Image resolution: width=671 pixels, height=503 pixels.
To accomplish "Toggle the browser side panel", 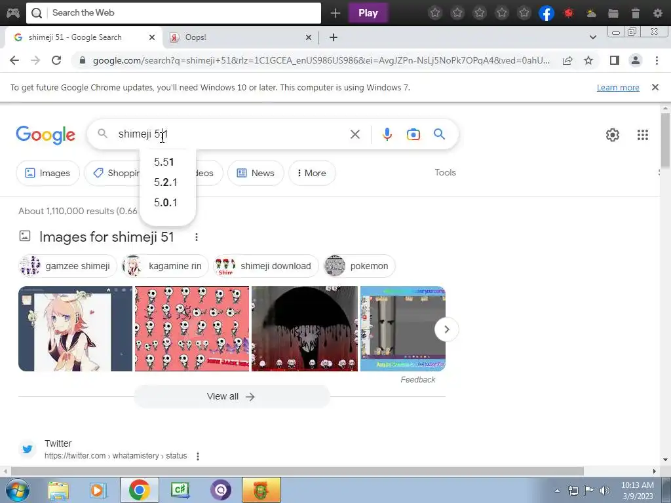I will pos(615,60).
